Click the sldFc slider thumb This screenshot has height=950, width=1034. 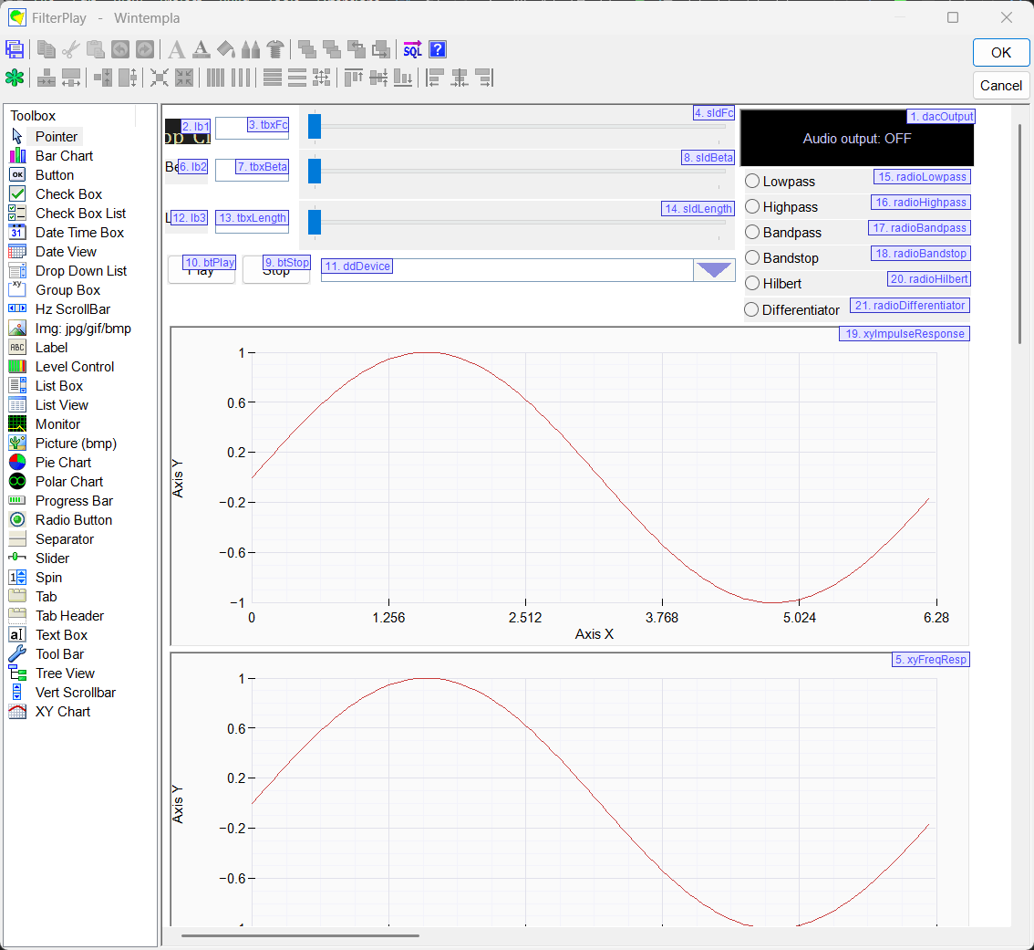[315, 126]
